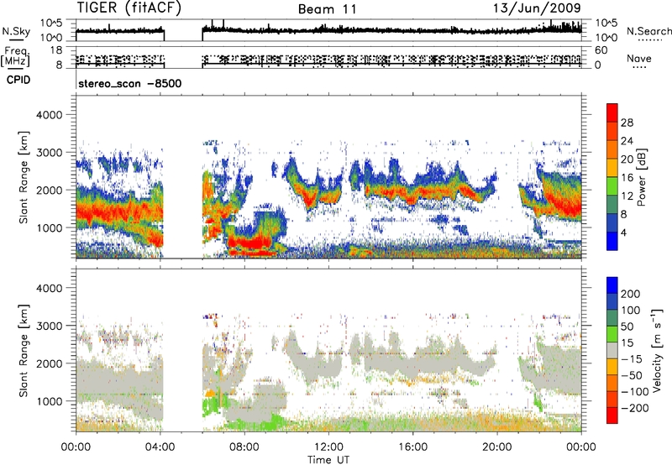Pick the yellow Power segment between 16 and 20
This screenshot has height=465, width=672.
tap(612, 167)
